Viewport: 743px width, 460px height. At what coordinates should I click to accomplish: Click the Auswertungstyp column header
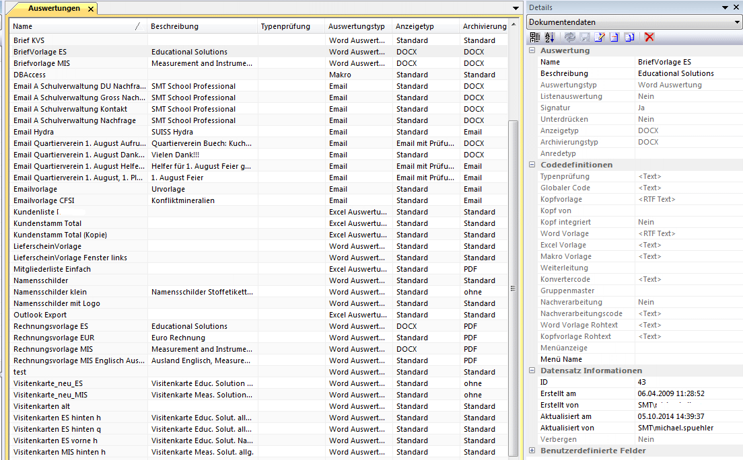(357, 26)
